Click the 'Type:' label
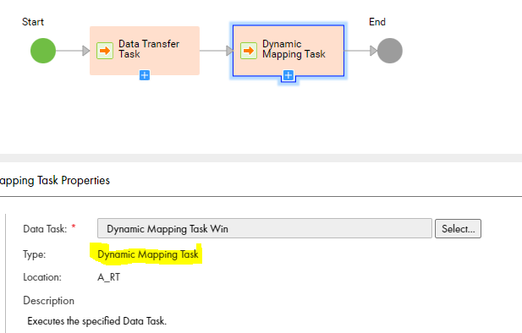This screenshot has height=333, width=522. [x=35, y=254]
